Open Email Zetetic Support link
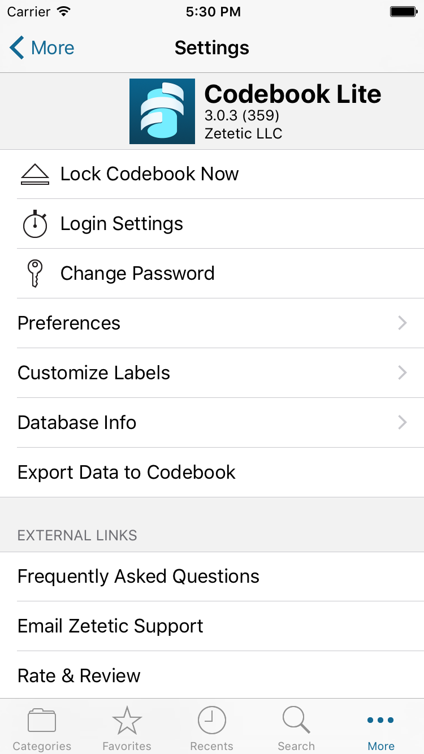 212,626
